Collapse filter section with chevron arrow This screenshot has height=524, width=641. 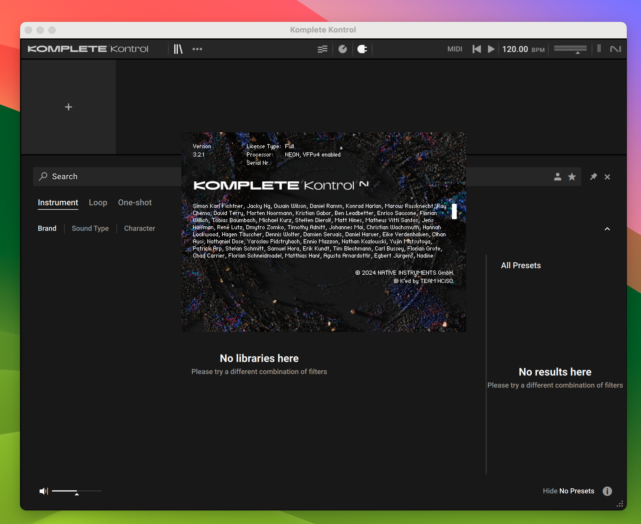(607, 229)
